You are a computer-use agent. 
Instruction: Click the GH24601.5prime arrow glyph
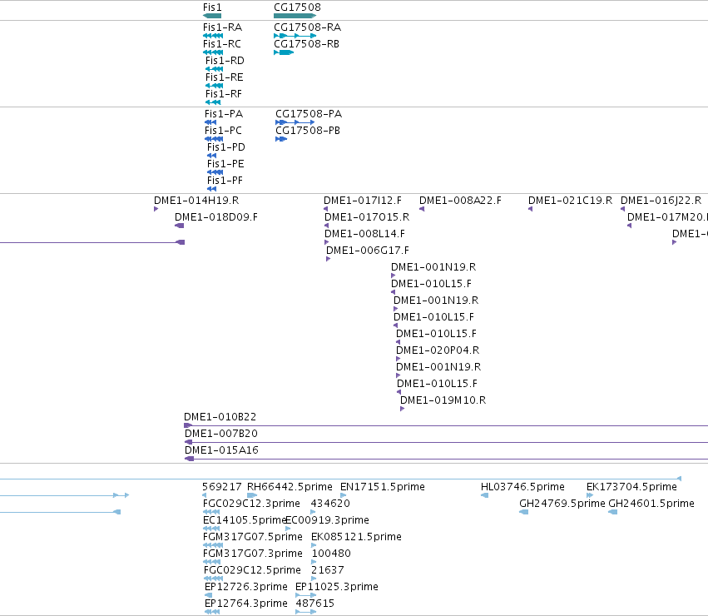click(x=612, y=513)
